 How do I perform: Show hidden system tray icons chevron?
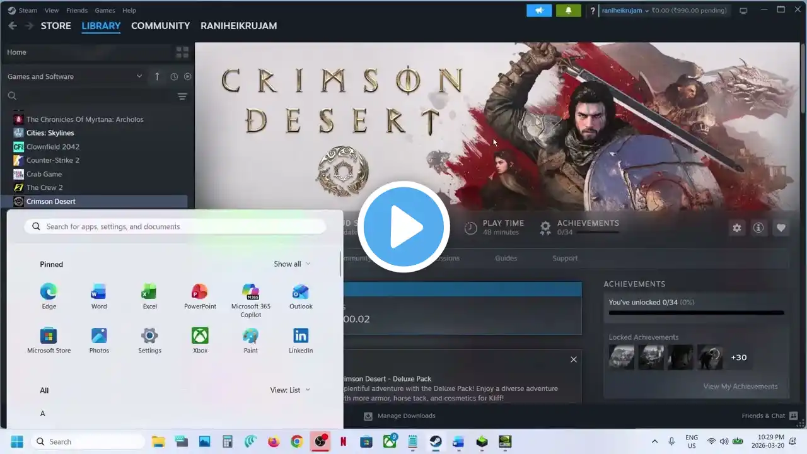(x=654, y=441)
